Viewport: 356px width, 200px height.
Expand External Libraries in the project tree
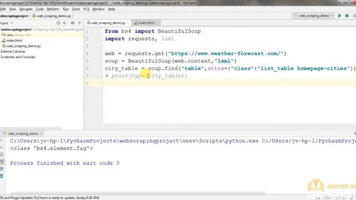click(13, 52)
